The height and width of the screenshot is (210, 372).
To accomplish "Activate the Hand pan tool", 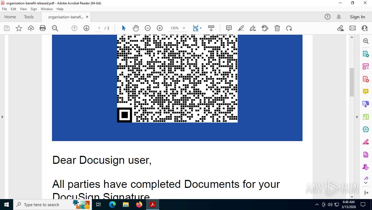I will [136, 28].
